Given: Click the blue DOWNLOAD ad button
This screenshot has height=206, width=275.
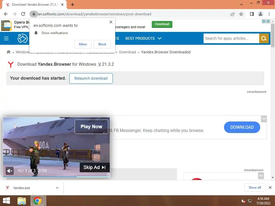Looking at the screenshot, I should tap(242, 127).
